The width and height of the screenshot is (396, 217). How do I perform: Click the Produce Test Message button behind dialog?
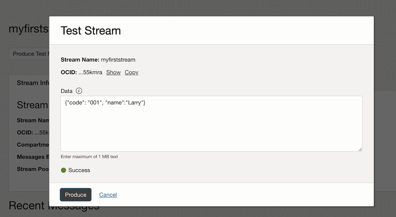29,54
